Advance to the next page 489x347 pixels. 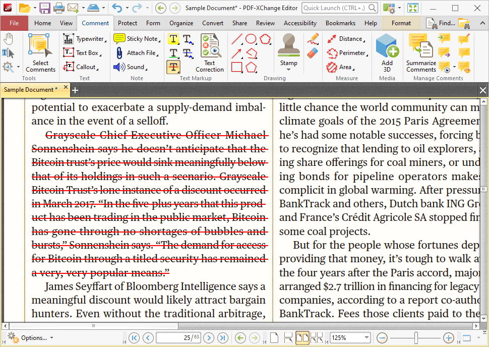(x=209, y=337)
